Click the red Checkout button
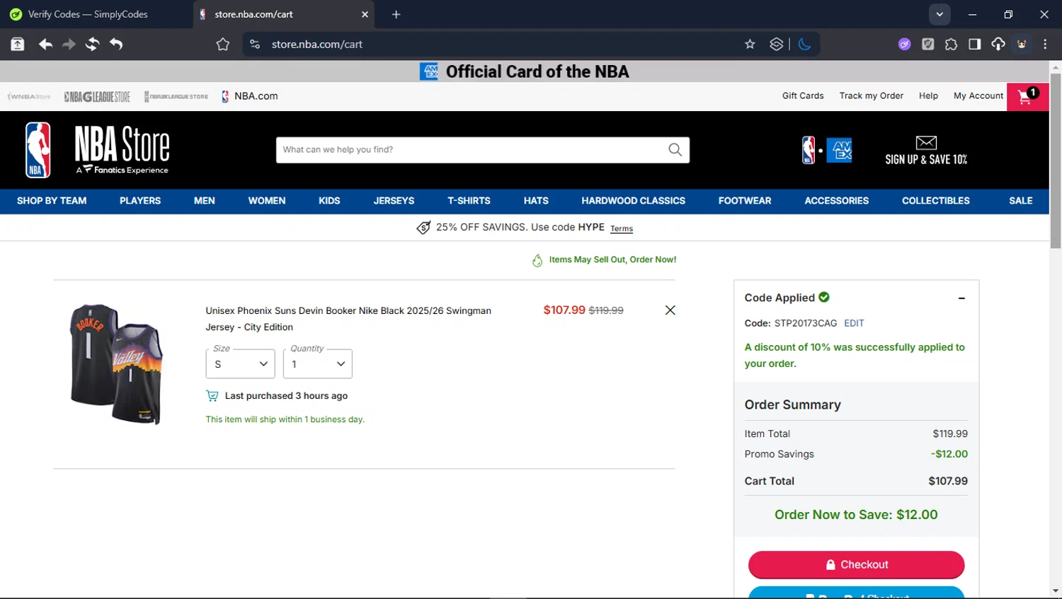The width and height of the screenshot is (1062, 599). point(856,564)
